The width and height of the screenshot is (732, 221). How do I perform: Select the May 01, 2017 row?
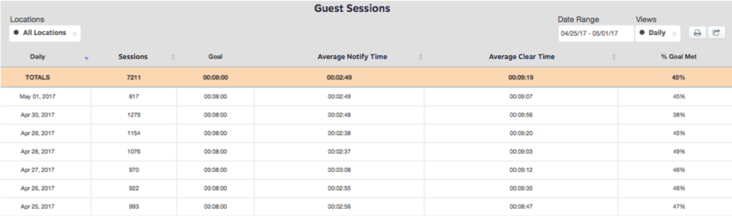tap(366, 97)
